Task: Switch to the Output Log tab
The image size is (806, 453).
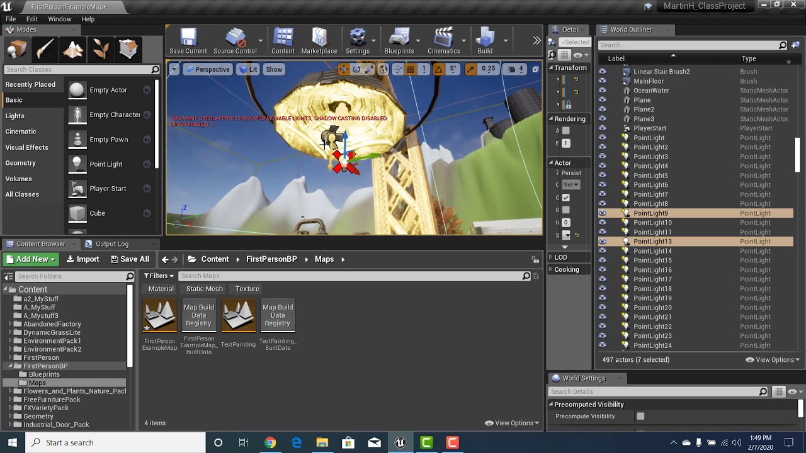Action: tap(107, 244)
